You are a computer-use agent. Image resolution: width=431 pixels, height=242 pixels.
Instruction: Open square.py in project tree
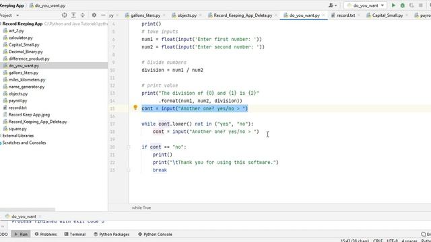[18, 128]
